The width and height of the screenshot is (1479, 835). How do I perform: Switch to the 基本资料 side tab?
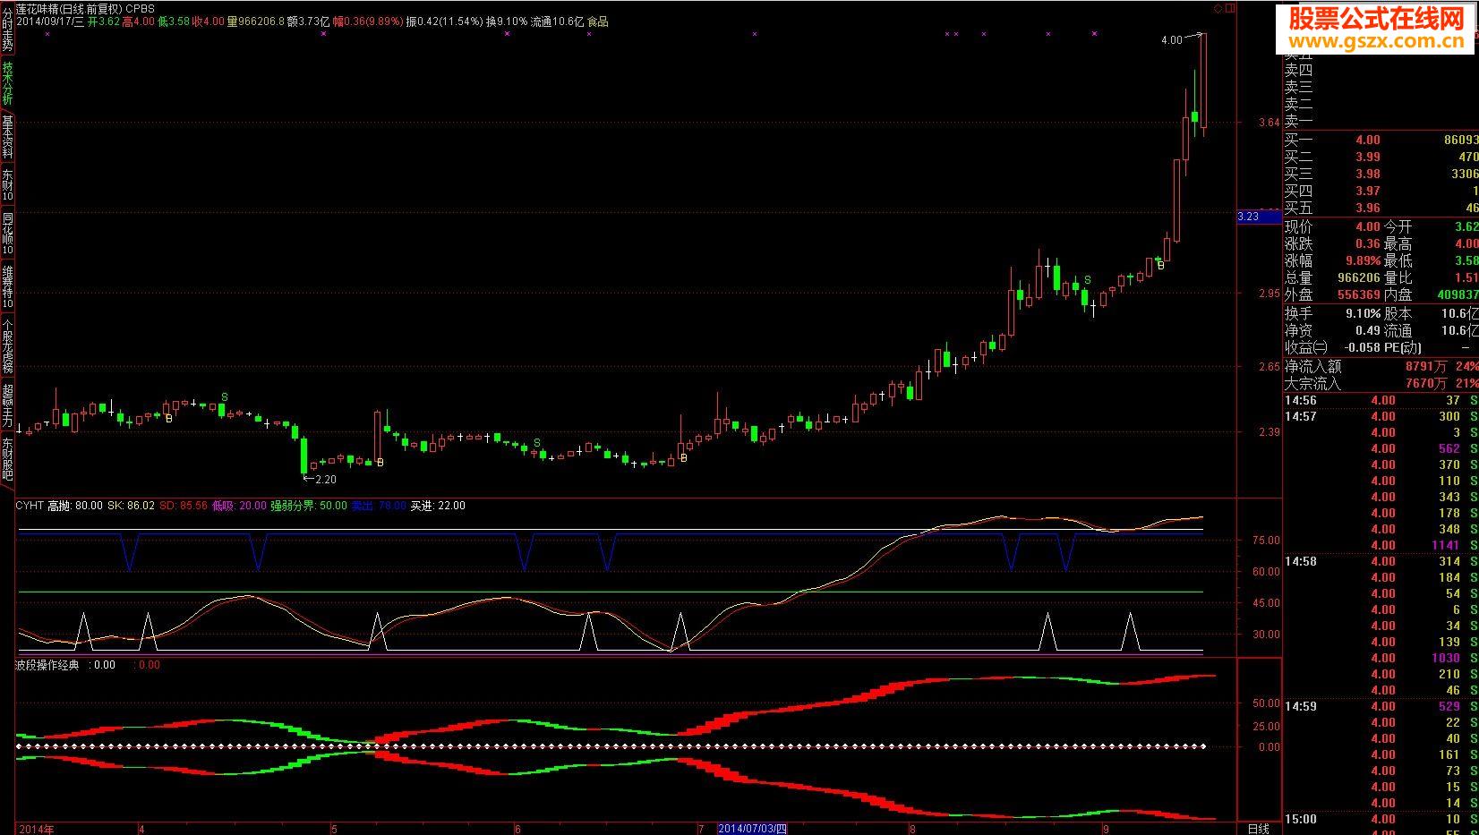[x=7, y=137]
